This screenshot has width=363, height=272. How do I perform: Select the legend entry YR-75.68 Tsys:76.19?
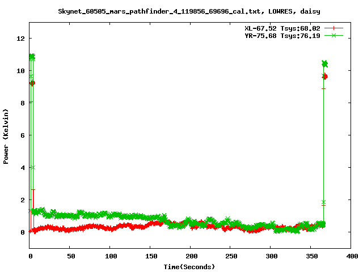(x=282, y=36)
